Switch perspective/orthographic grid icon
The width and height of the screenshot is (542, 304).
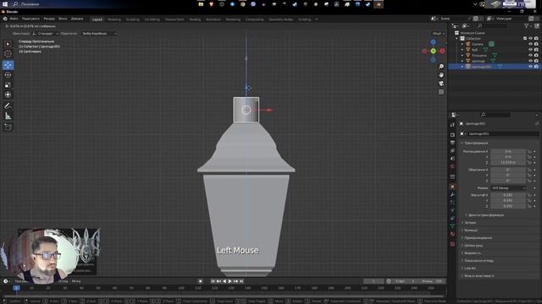441,92
